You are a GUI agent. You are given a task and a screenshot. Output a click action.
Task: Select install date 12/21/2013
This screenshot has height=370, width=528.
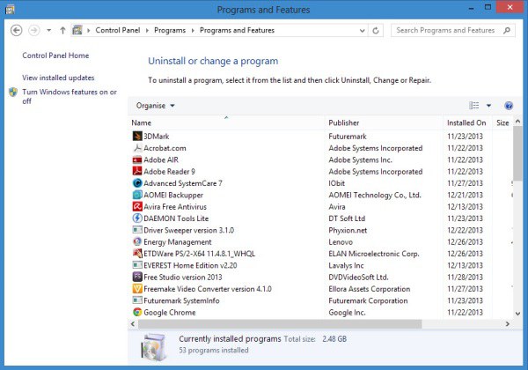[x=465, y=195]
